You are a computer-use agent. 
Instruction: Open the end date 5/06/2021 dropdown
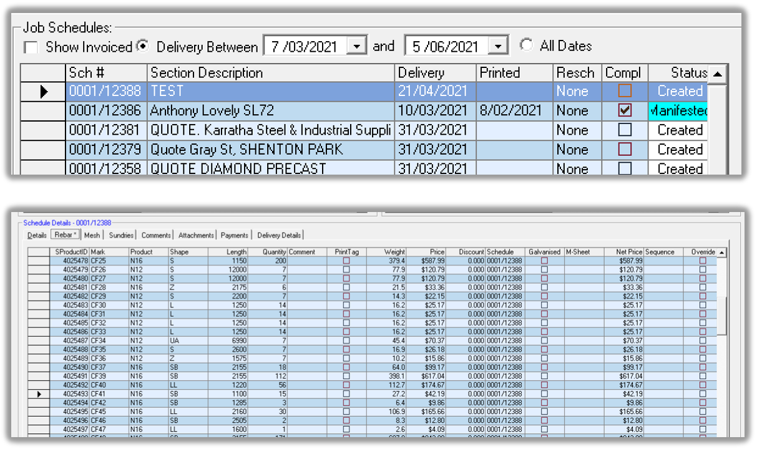coord(497,46)
